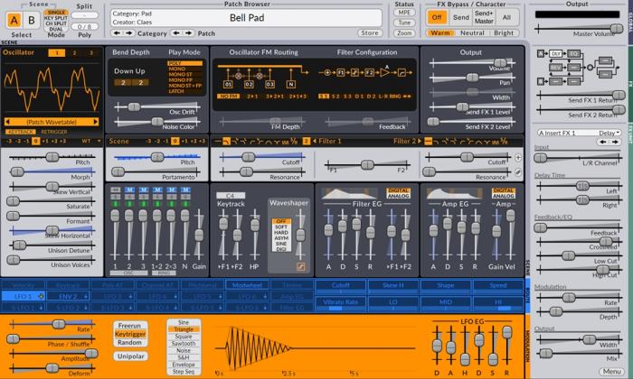Image resolution: width=633 pixels, height=379 pixels.
Task: Solo oscillator 3 in the mixer
Action: click(143, 197)
